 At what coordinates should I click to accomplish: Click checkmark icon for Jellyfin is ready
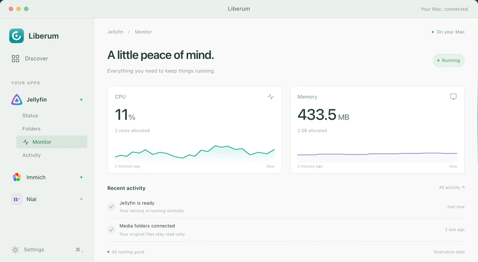click(x=112, y=206)
